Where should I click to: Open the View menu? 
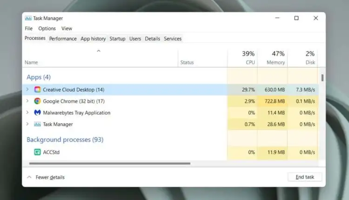[67, 28]
